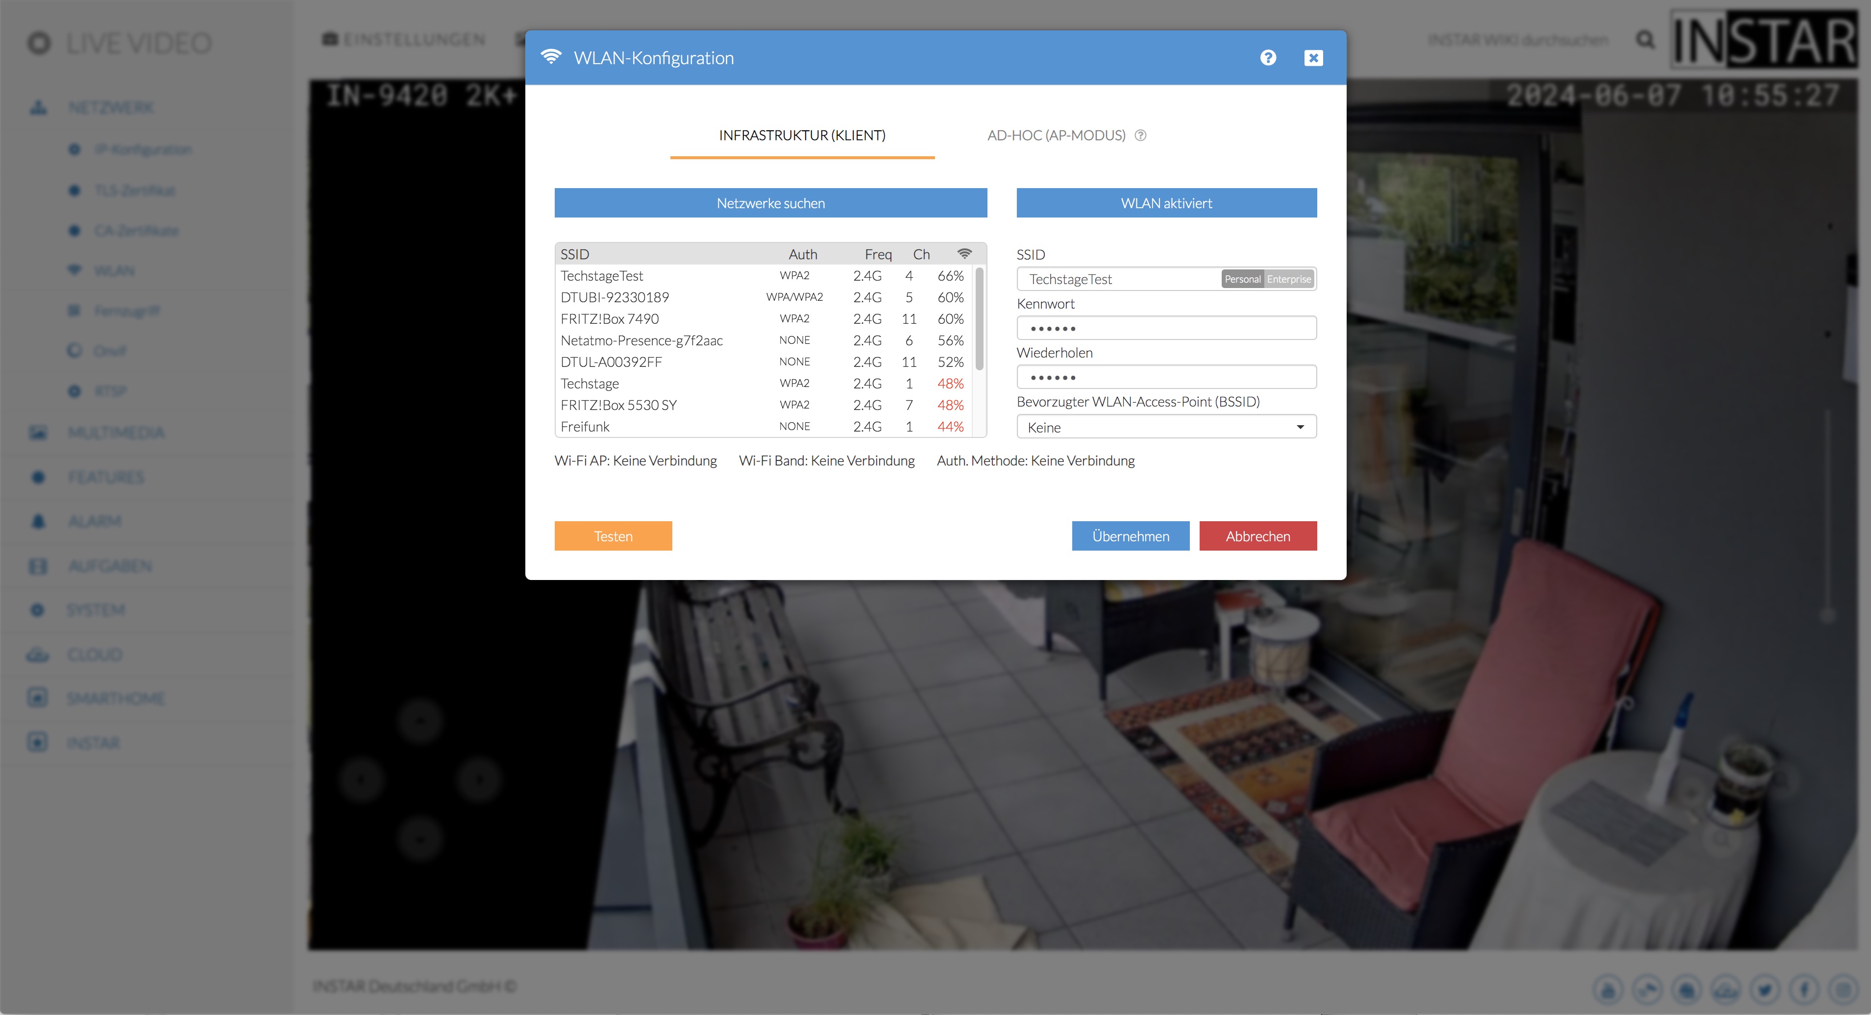
Task: Select Personal authentication mode
Action: pyautogui.click(x=1242, y=279)
